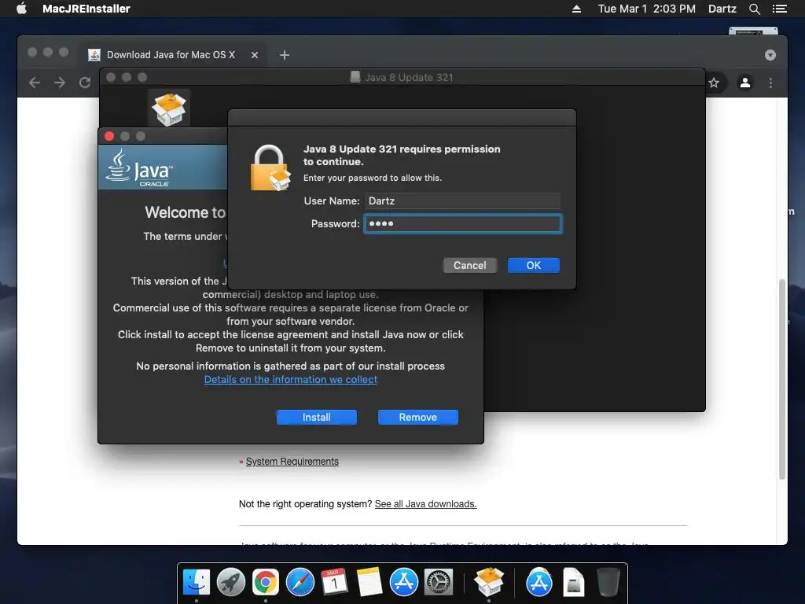Open the browser profile icon
Screen dimensions: 805x604
pyautogui.click(x=745, y=83)
